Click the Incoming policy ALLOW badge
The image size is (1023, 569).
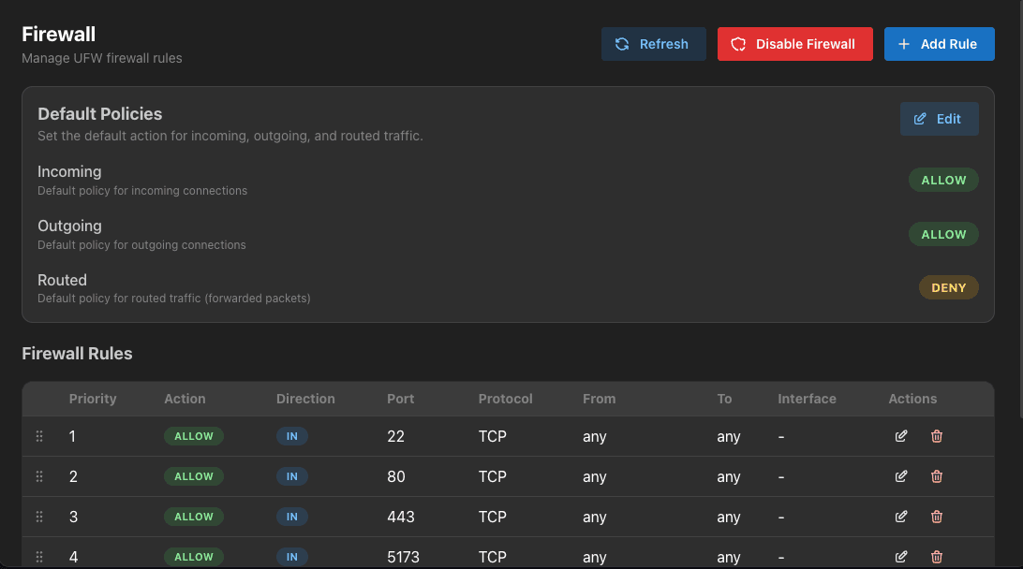(943, 180)
